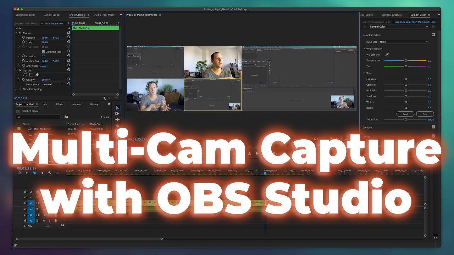The width and height of the screenshot is (454, 255).
Task: Click the timeline playhead marker
Action: point(265,173)
